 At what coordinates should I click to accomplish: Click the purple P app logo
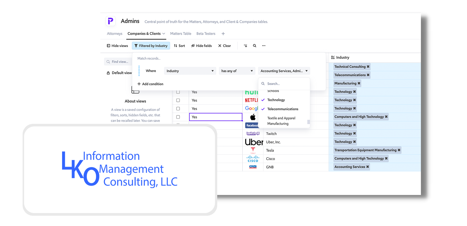pos(111,21)
